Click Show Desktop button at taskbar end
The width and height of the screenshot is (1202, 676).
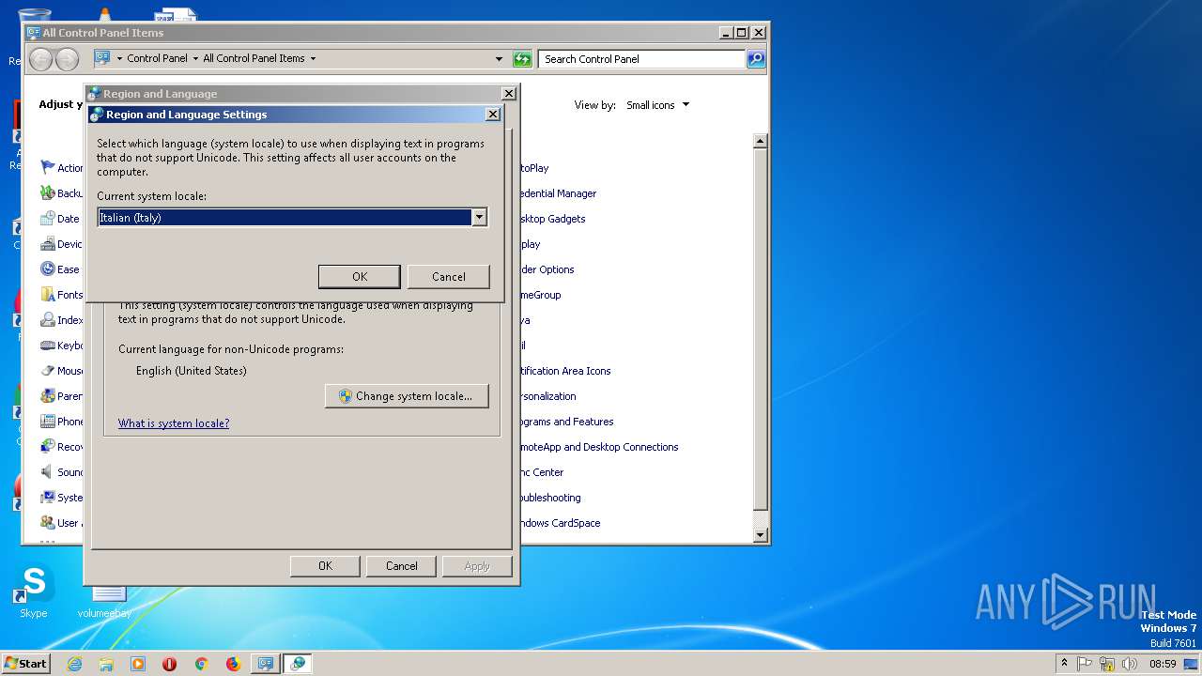tap(1193, 664)
